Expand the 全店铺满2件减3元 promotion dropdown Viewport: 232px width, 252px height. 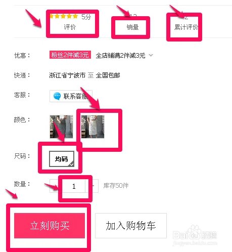point(151,55)
